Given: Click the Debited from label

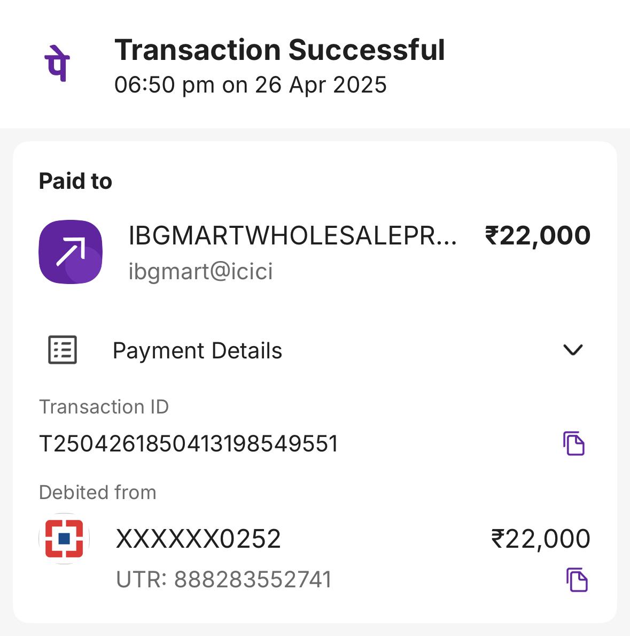Looking at the screenshot, I should 98,493.
